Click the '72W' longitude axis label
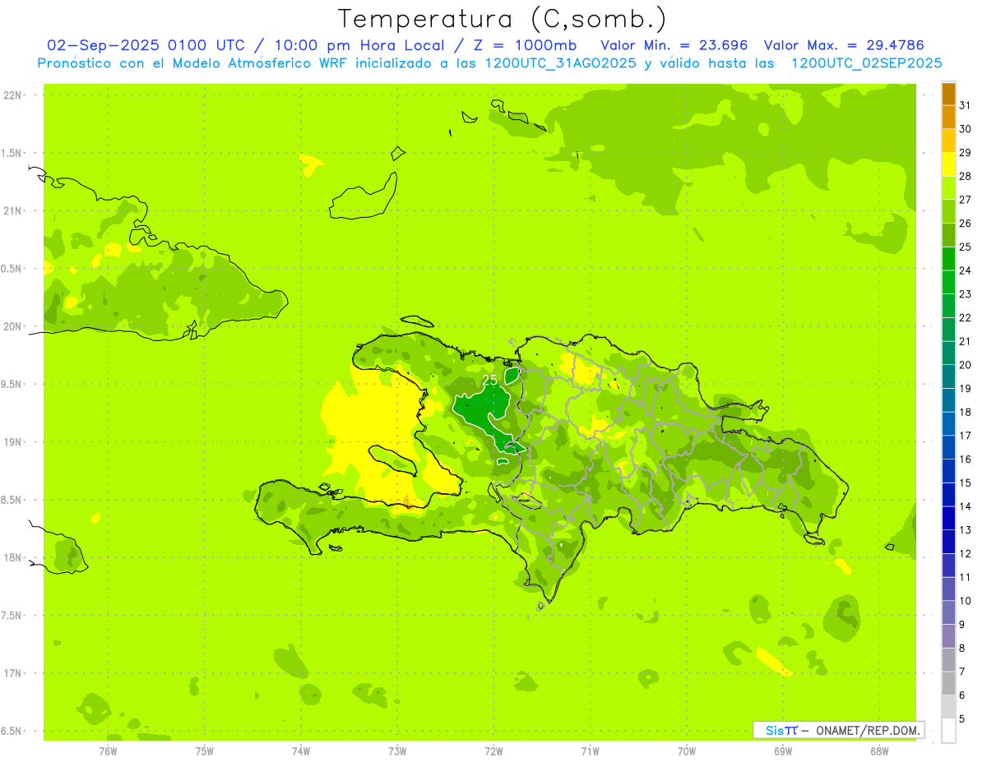The height and width of the screenshot is (762, 987). 493,751
